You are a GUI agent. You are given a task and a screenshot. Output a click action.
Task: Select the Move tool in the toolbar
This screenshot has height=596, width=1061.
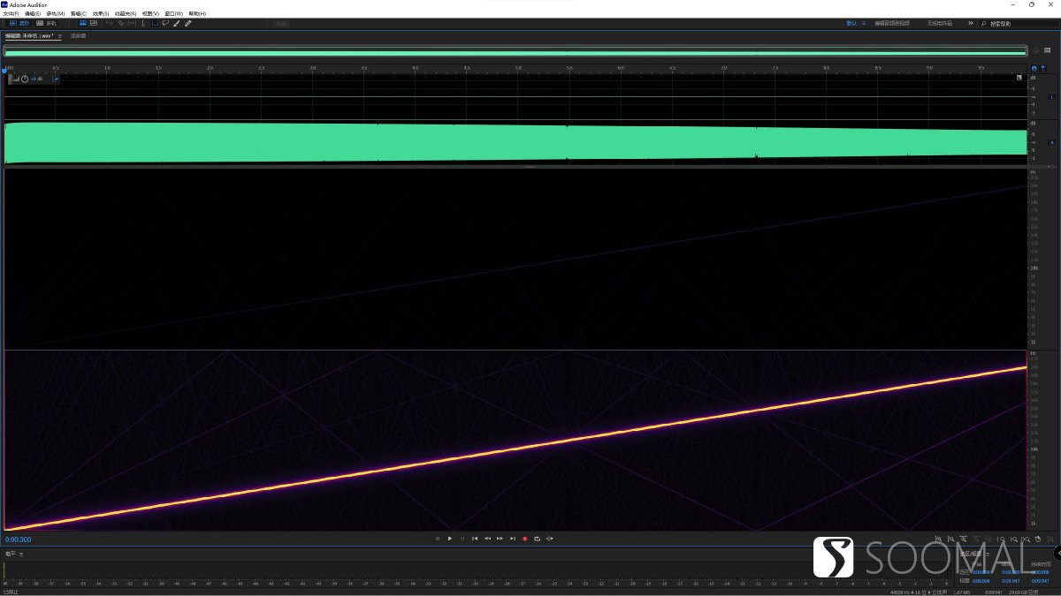pos(110,23)
